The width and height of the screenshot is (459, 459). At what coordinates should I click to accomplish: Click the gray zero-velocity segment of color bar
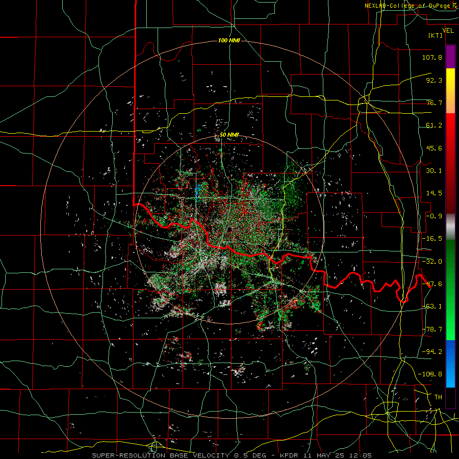coord(450,227)
